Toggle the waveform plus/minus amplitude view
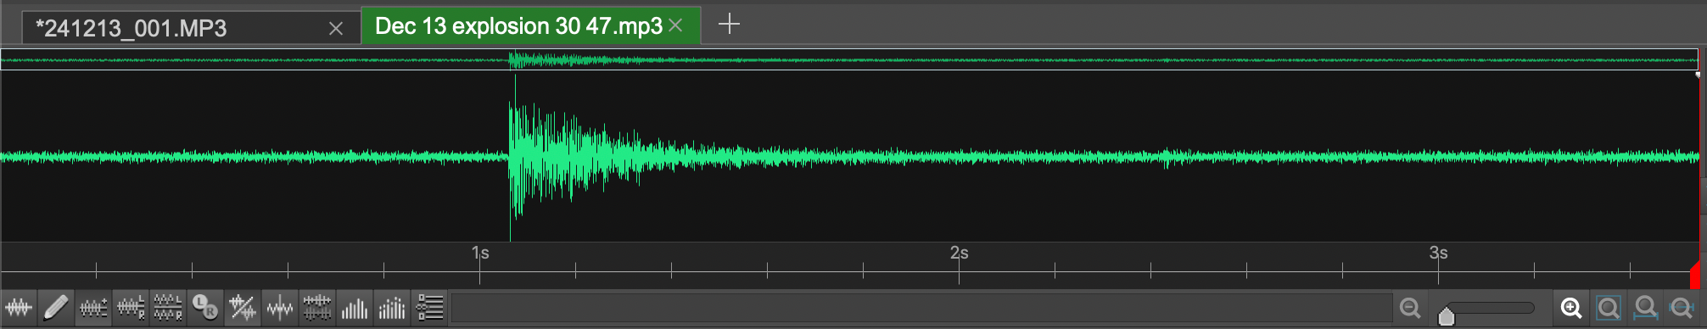The width and height of the screenshot is (1707, 329). coord(93,308)
